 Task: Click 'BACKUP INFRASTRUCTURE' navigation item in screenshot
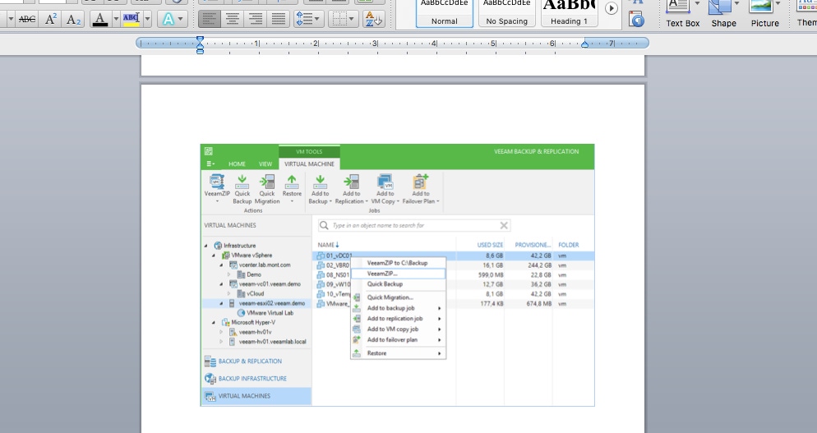(x=252, y=378)
